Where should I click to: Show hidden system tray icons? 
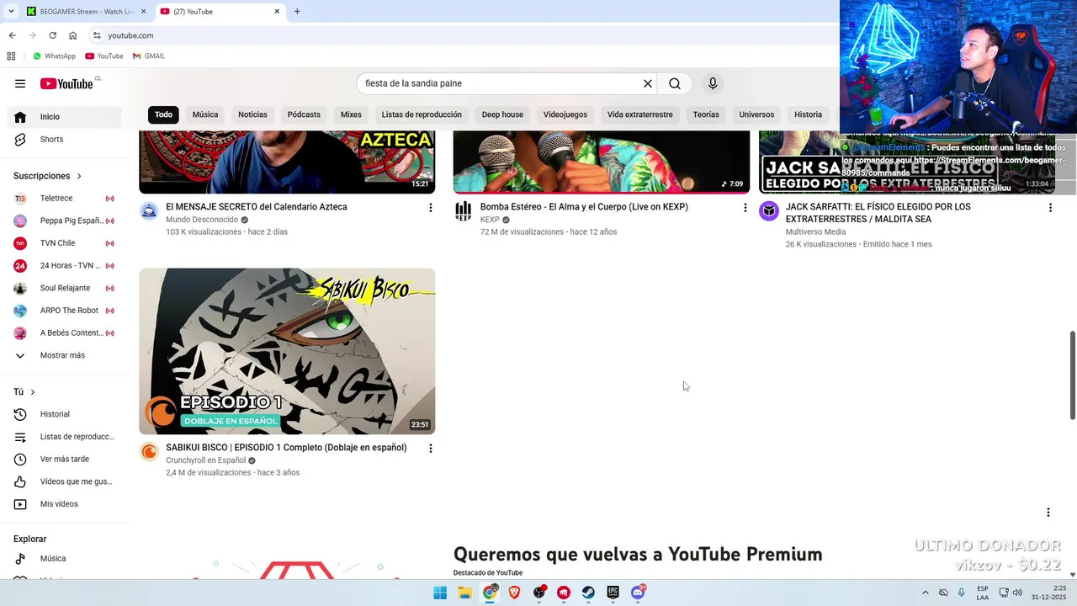pos(926,593)
